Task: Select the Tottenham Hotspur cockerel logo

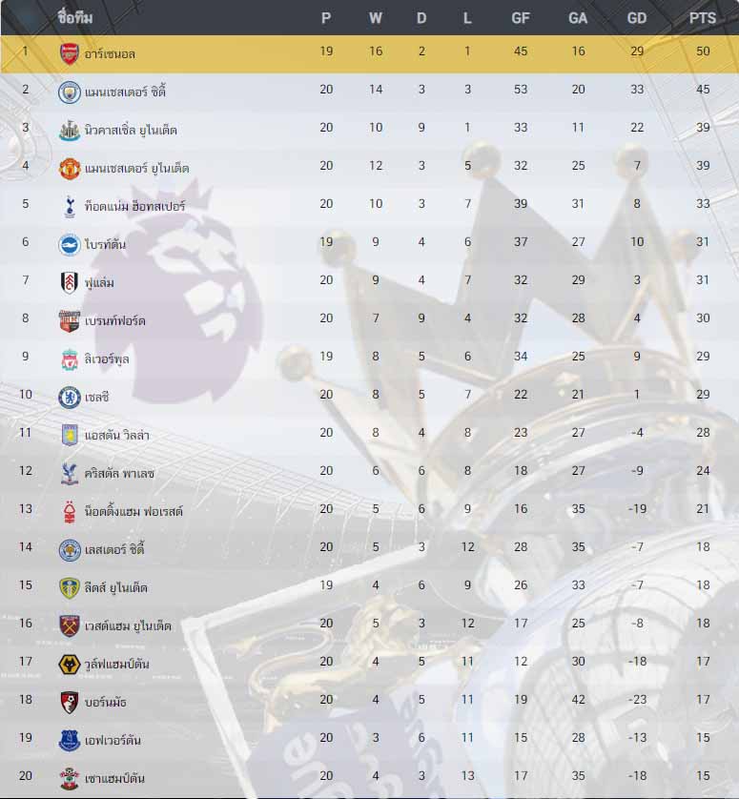Action: [x=70, y=206]
